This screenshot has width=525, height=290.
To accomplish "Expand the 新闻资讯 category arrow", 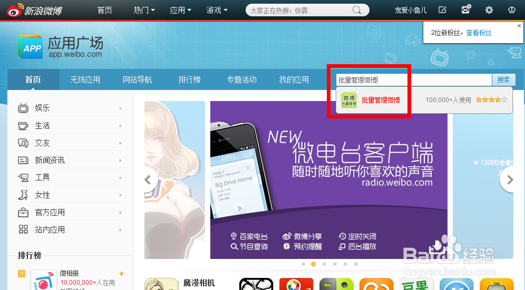I will point(120,161).
